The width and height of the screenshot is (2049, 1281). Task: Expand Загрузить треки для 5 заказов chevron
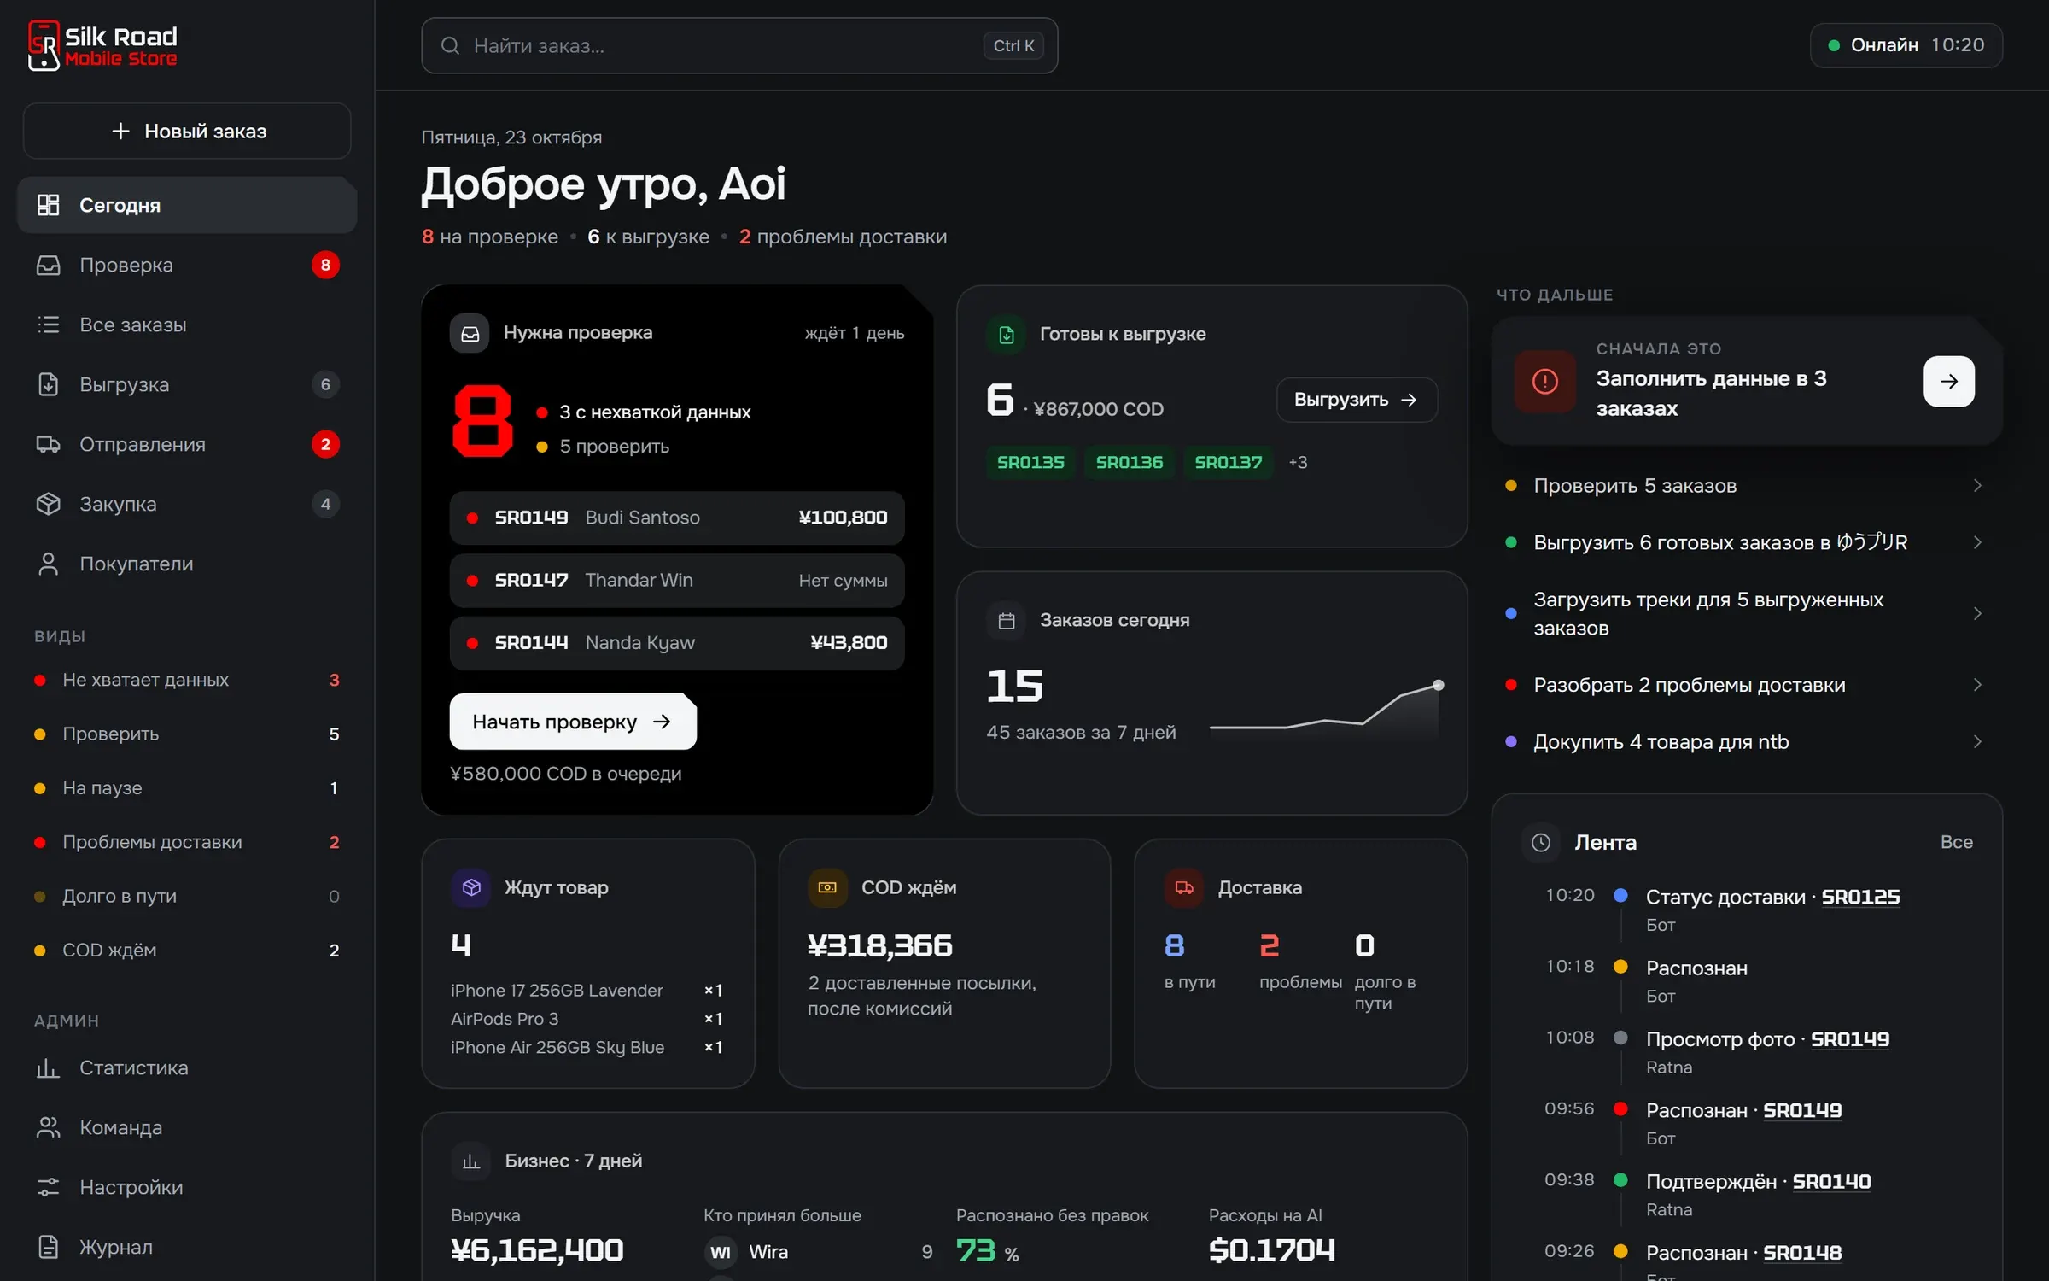point(1976,613)
